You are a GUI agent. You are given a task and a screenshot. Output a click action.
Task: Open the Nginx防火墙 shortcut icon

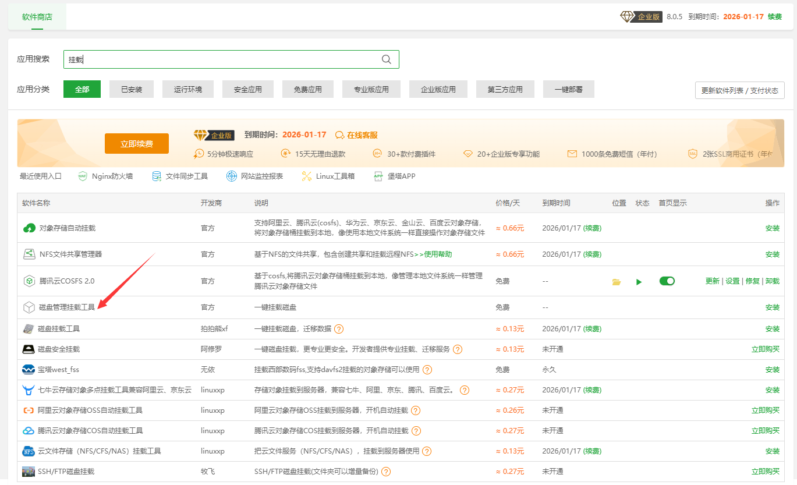[82, 176]
